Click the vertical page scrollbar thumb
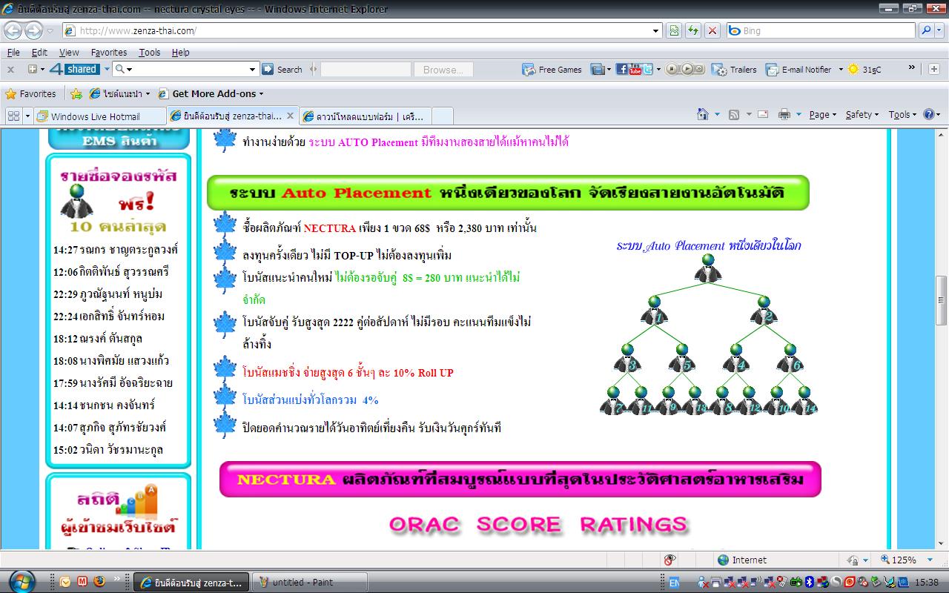This screenshot has height=593, width=949. [941, 300]
